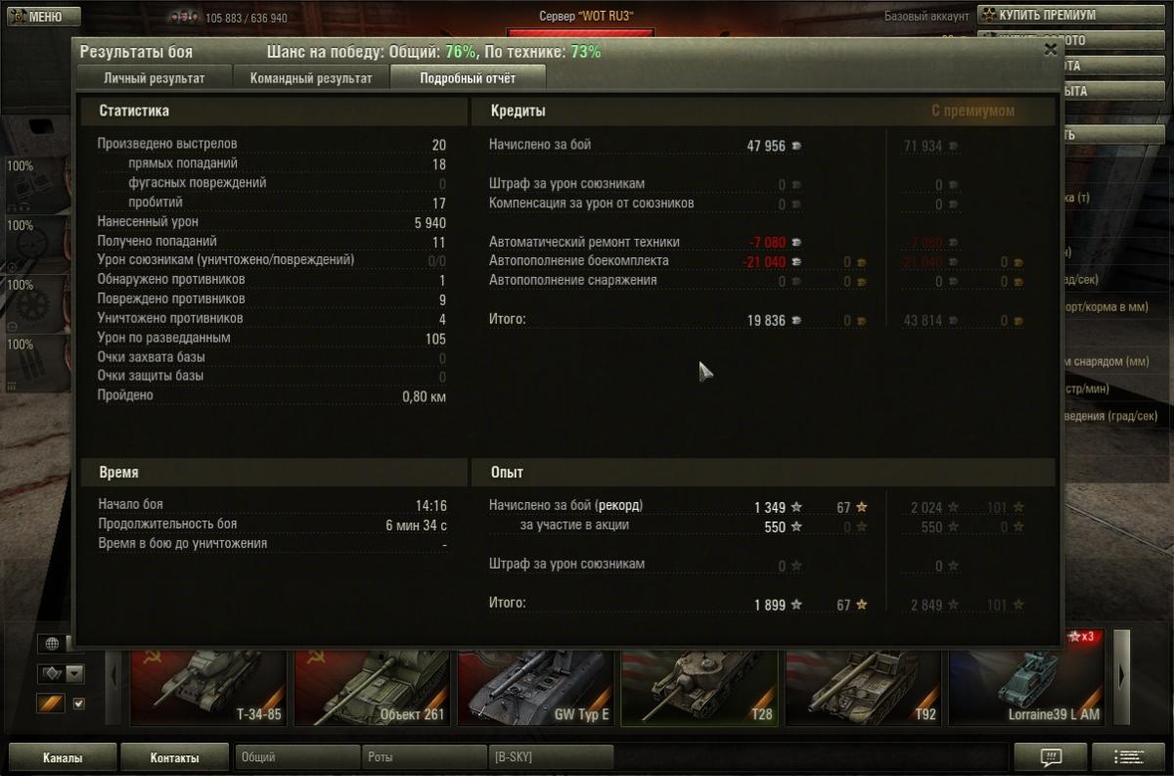Click the gear icon on the Меню button
Viewport: 1174px width, 776px height.
18,17
